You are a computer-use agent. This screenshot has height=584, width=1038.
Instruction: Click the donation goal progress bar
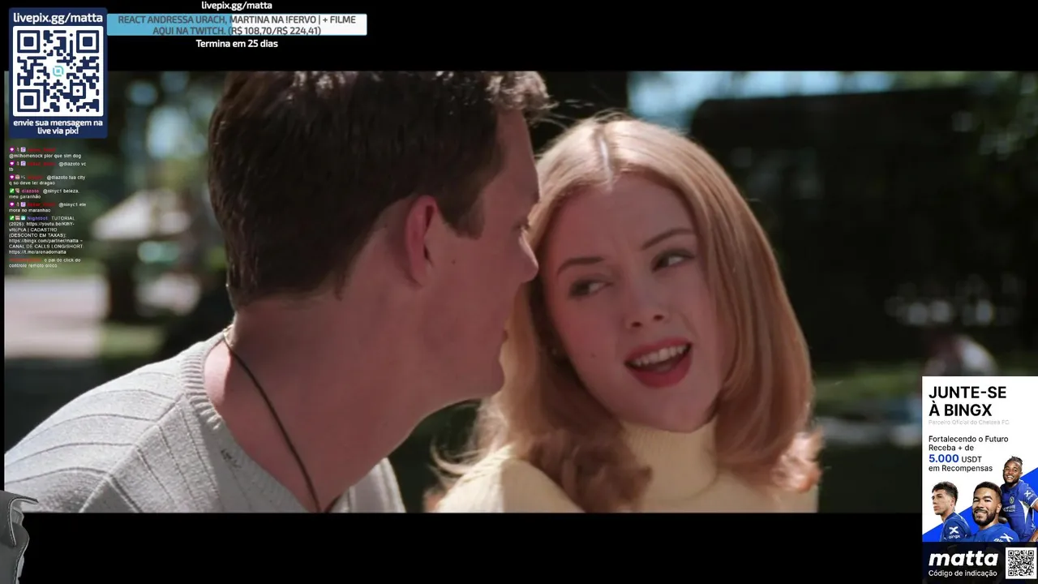tap(237, 25)
